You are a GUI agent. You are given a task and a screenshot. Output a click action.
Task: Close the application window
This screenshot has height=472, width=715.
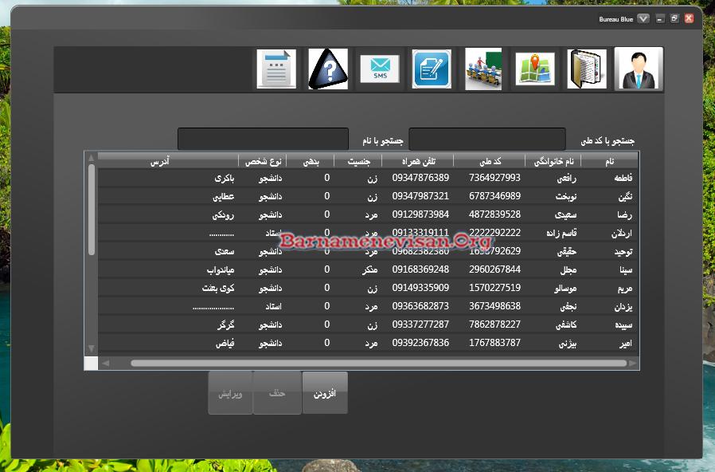(689, 18)
